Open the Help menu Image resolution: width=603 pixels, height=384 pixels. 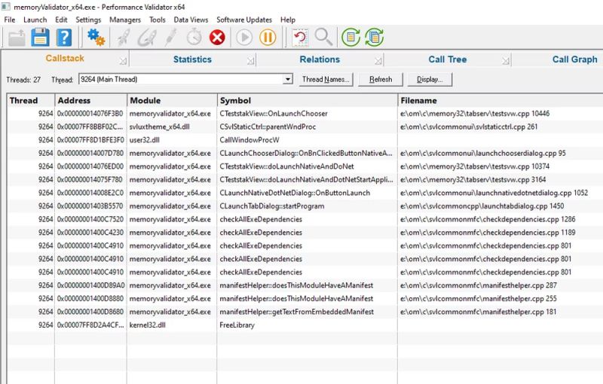tap(288, 20)
